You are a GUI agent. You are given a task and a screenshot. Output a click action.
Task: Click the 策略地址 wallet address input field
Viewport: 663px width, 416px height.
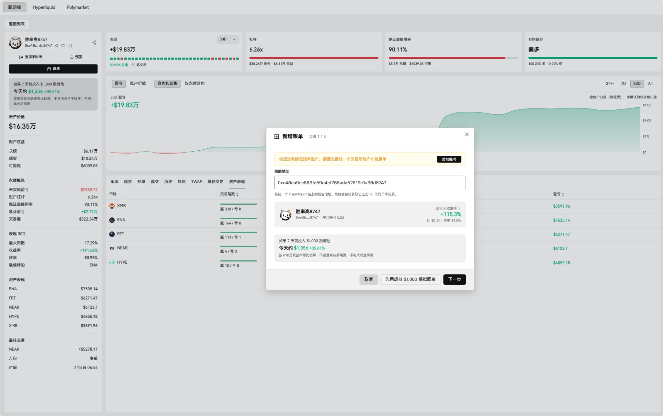click(x=370, y=183)
